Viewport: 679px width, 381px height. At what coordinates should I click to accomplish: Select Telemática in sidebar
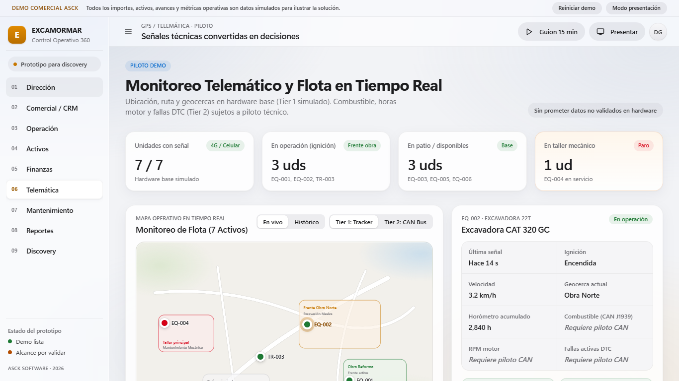[55, 190]
